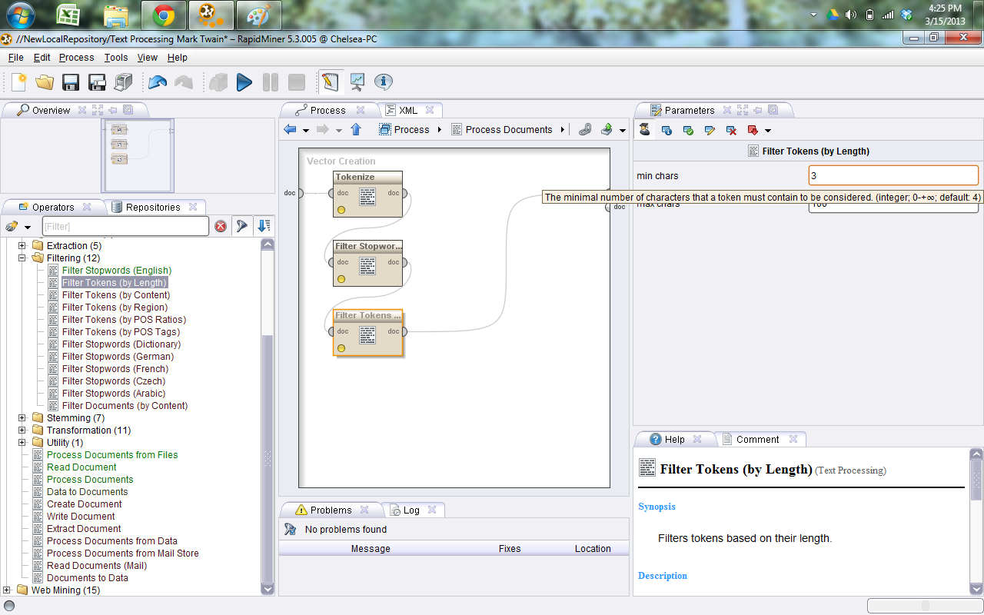Collapse the Filtering operator folder
The width and height of the screenshot is (984, 615).
pos(22,258)
